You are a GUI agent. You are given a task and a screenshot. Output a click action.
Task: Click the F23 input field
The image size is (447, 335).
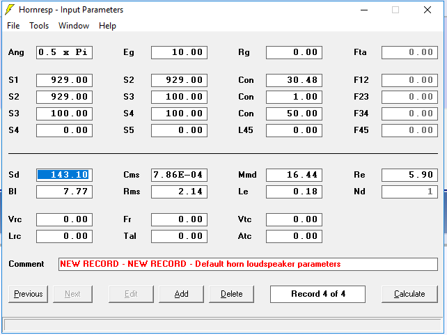(x=409, y=97)
